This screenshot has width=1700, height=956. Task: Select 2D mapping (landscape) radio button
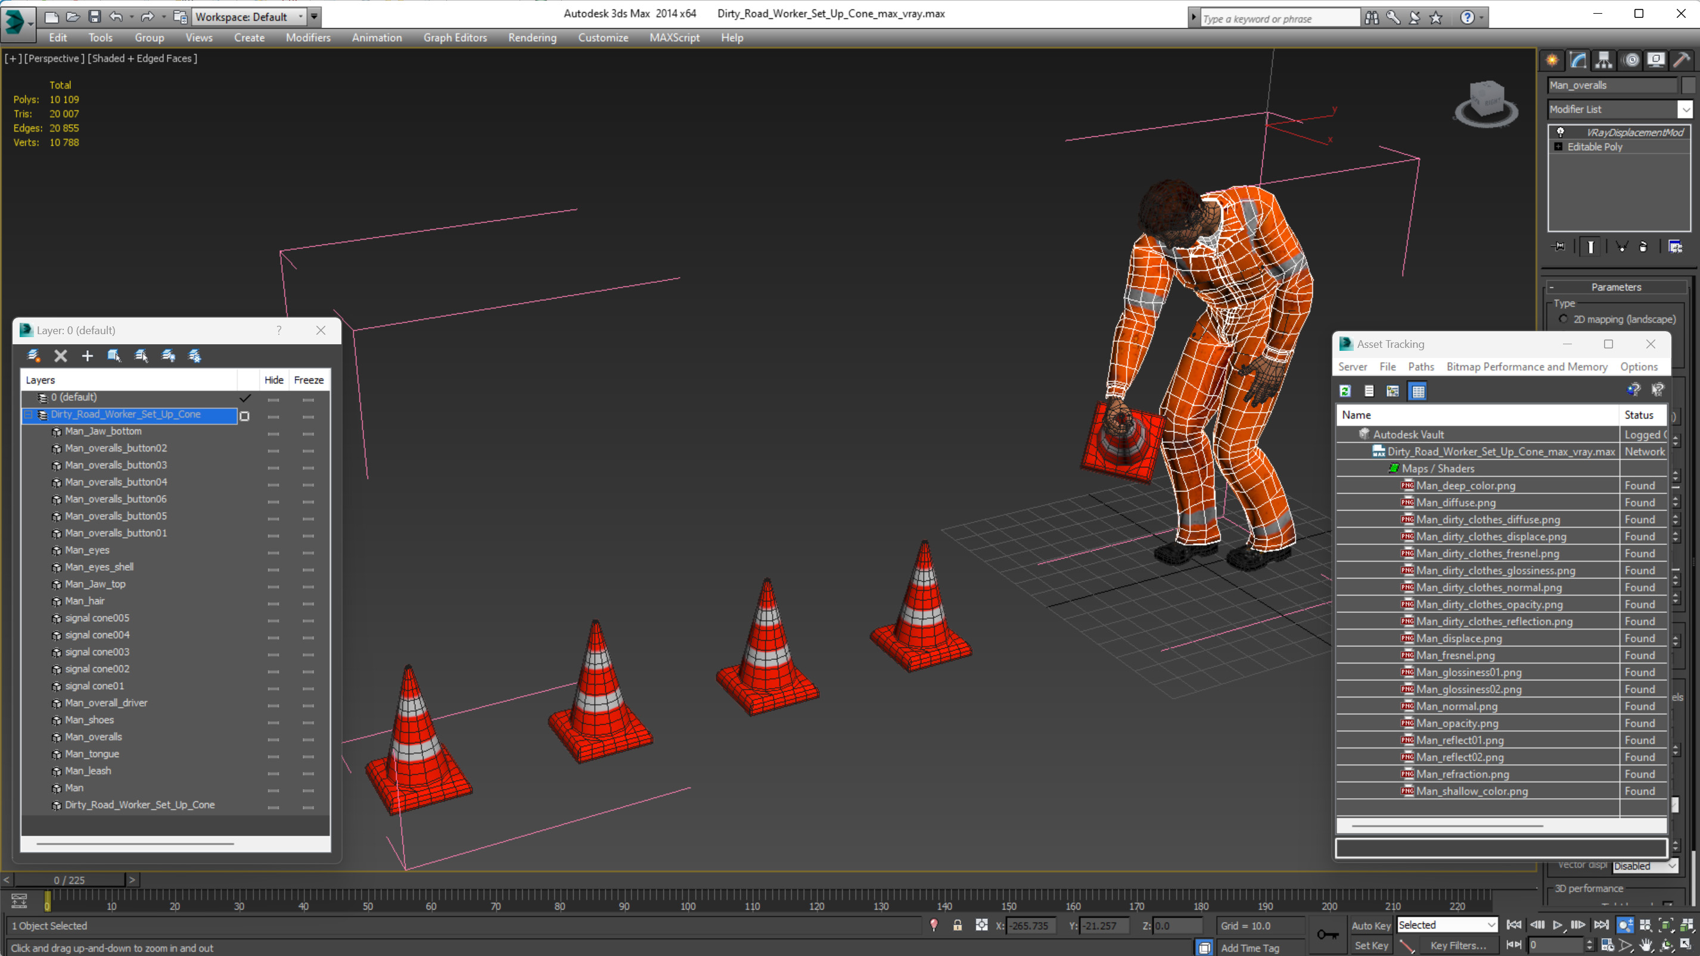point(1563,319)
